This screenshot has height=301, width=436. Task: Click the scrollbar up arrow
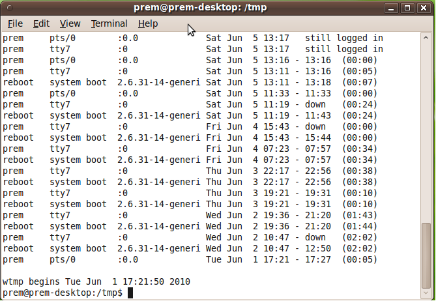click(x=426, y=38)
